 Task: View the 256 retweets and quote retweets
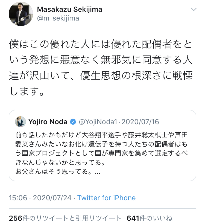coord(65,218)
